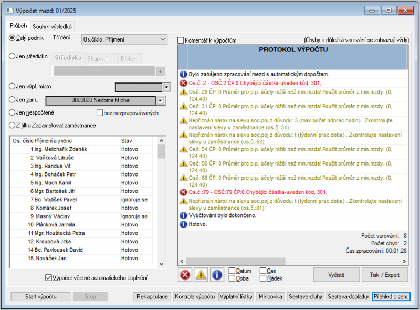420x310 pixels.
Task: Switch to the Průběh tab
Action: tap(18, 26)
